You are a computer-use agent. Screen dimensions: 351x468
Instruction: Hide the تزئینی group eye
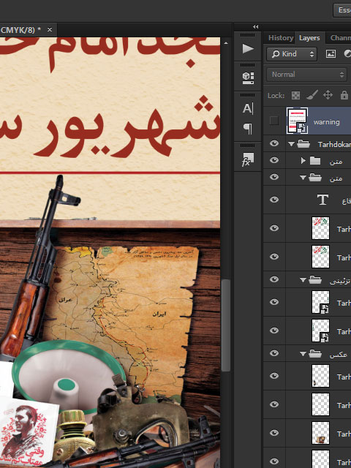pyautogui.click(x=274, y=279)
